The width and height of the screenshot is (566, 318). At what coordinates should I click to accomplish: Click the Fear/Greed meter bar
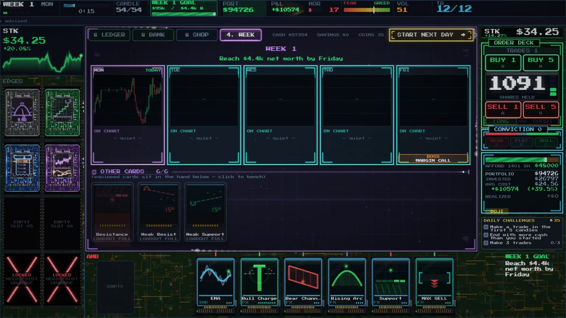click(x=367, y=10)
